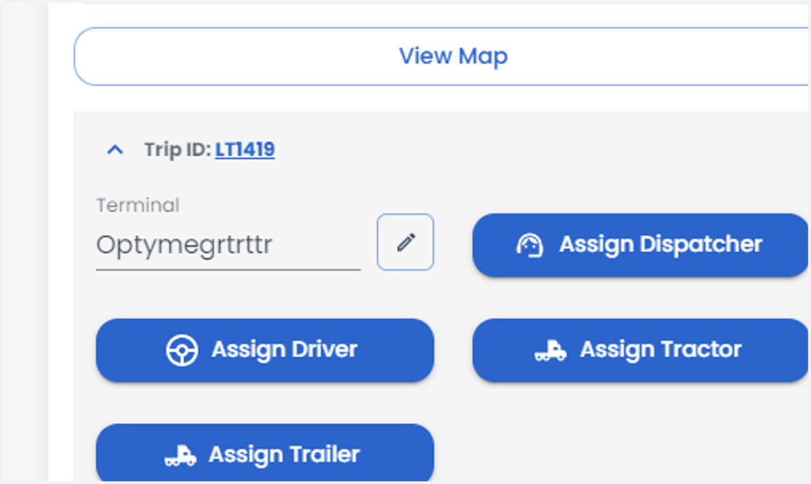Click the Assign Trailer button

(265, 454)
